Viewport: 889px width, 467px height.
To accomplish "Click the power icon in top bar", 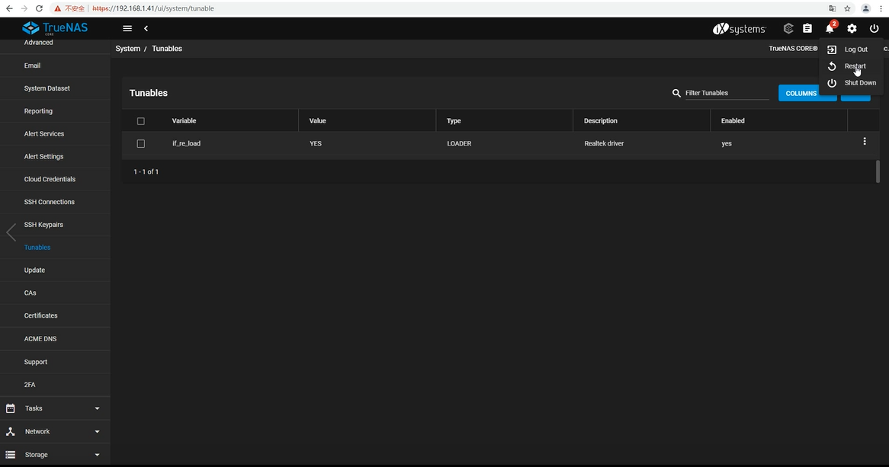I will tap(874, 28).
